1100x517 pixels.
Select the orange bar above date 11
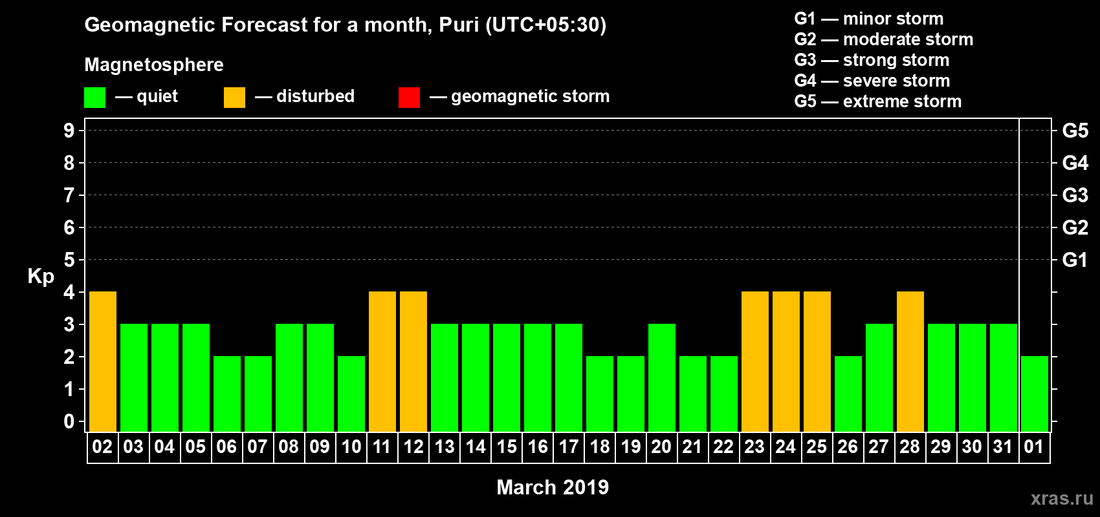pyautogui.click(x=382, y=361)
